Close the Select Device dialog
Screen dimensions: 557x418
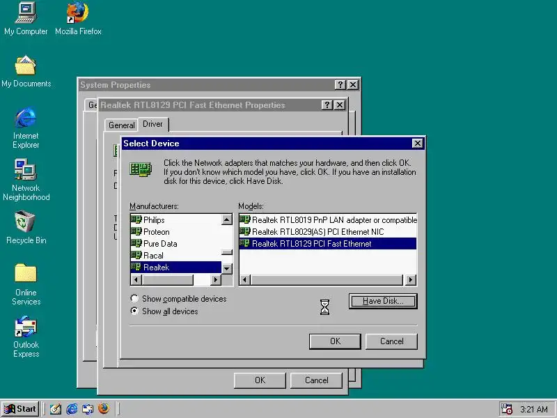417,144
